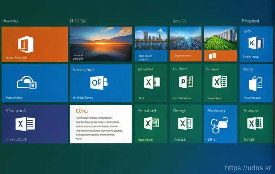Open the sunset over water photo tile
Screen dimensions: 275x174
click(101, 44)
